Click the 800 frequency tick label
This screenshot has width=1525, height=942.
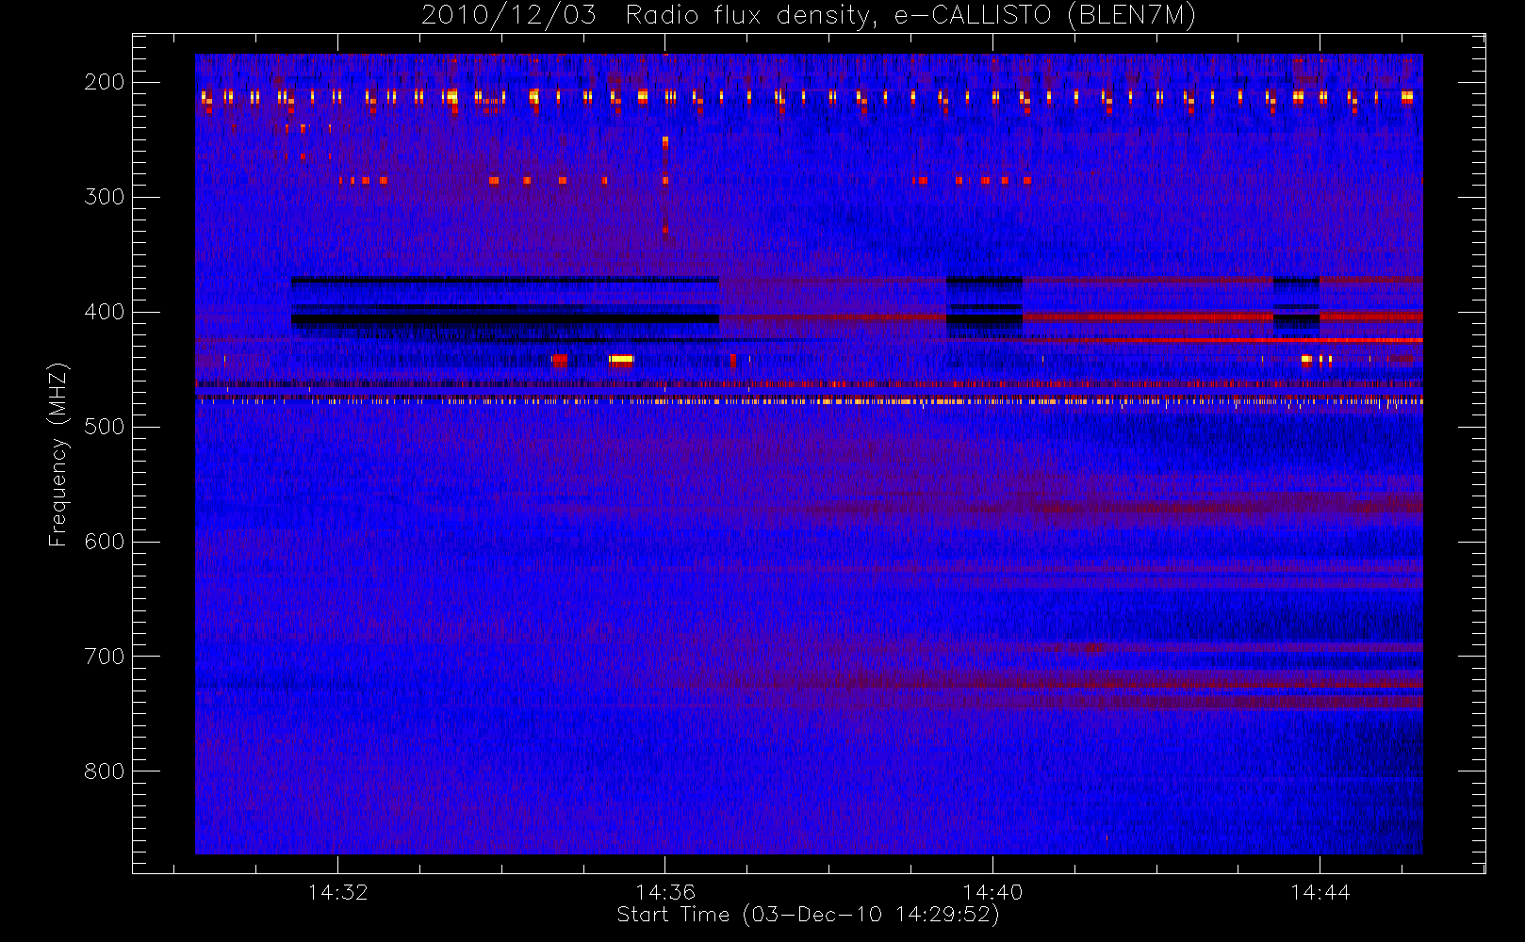click(105, 771)
